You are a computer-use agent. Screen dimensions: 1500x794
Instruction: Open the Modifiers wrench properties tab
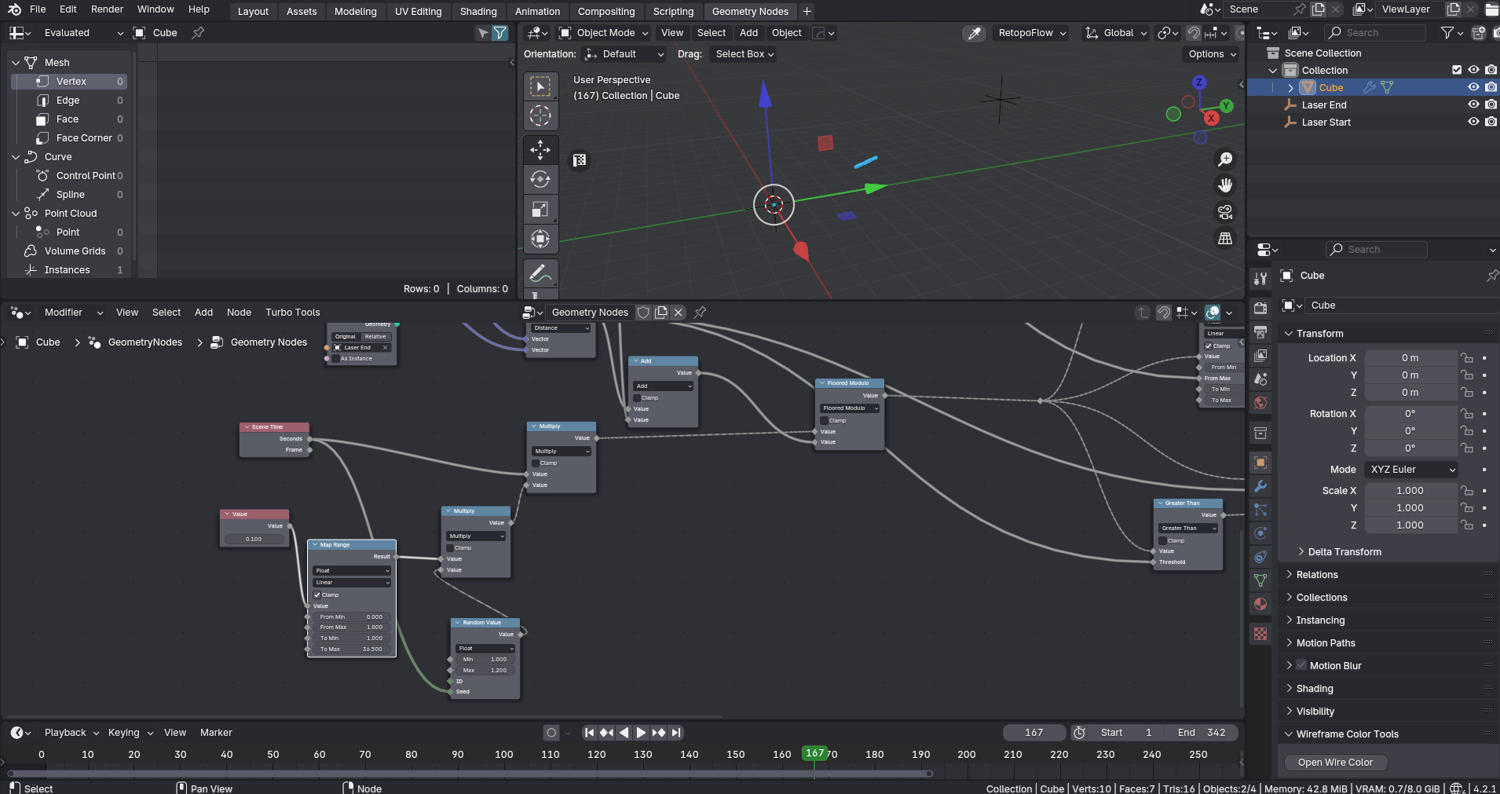coord(1260,486)
